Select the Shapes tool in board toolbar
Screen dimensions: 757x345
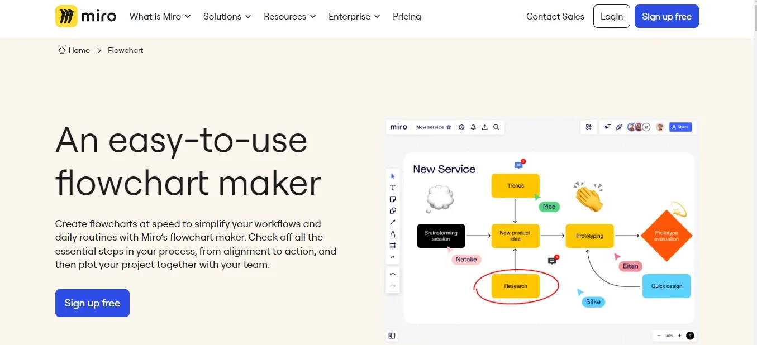pos(393,211)
